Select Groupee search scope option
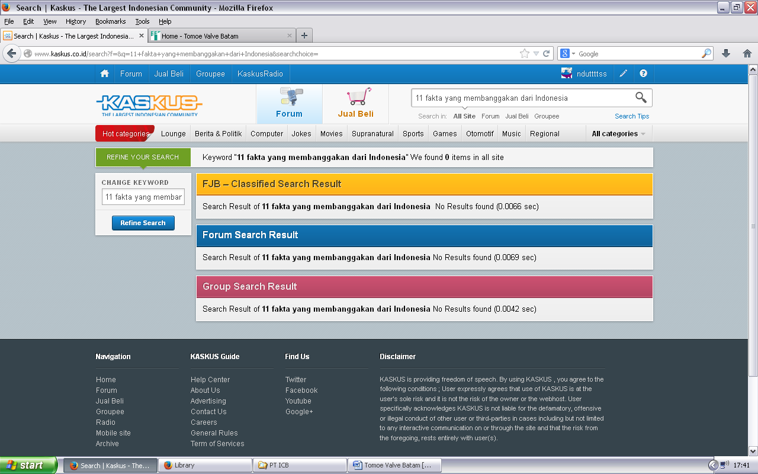The image size is (758, 474). coord(547,116)
